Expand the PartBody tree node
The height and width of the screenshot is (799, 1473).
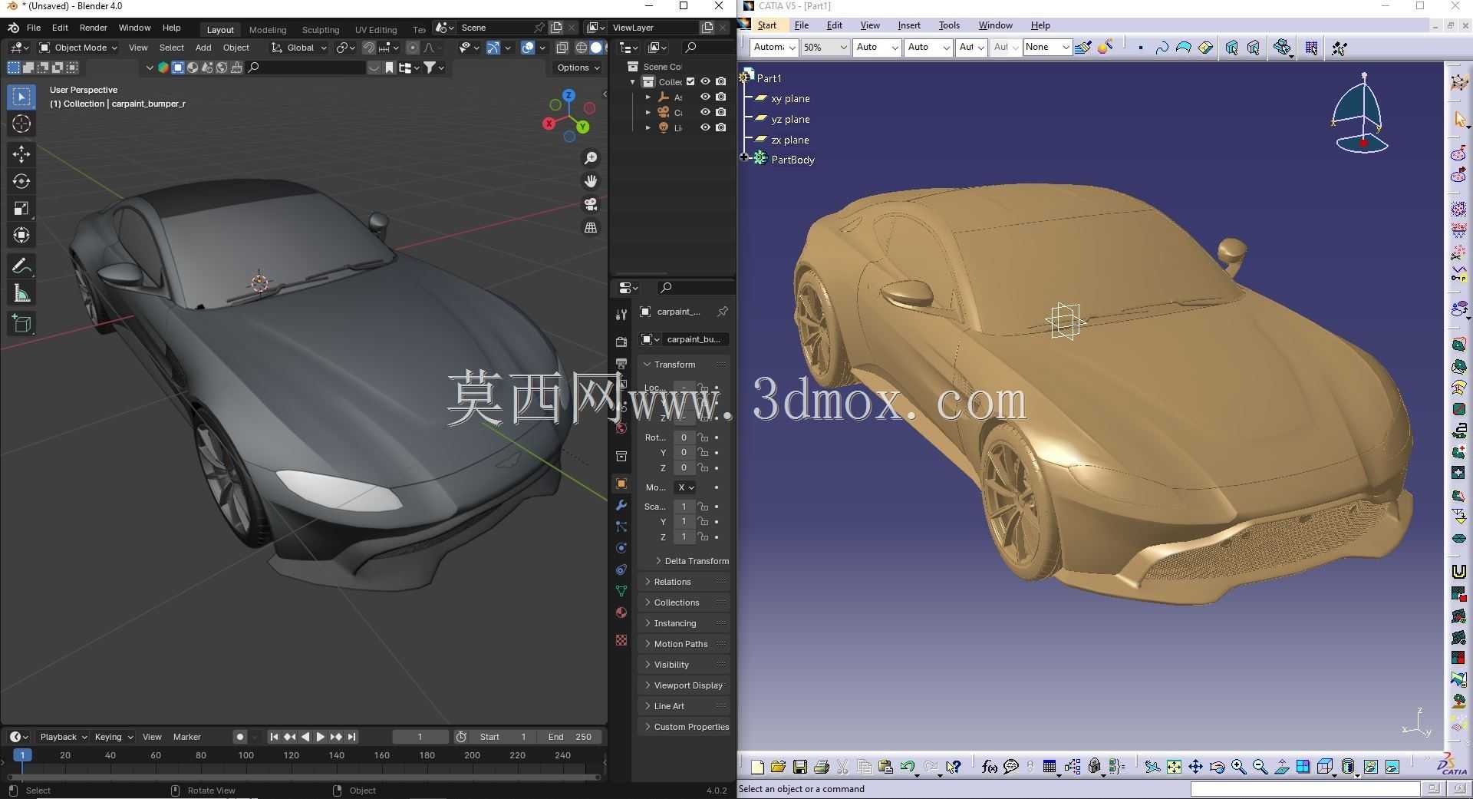[x=744, y=157]
